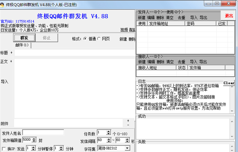Click 删除 in the 接收人 toolbar

coord(160,62)
